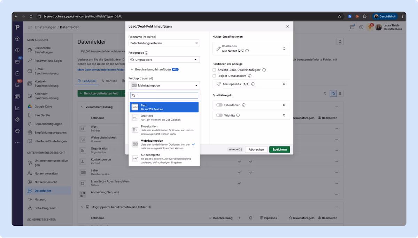Clear the Feldname input with the X icon

(196, 43)
